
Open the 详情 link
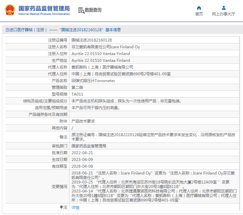[x=75, y=207]
